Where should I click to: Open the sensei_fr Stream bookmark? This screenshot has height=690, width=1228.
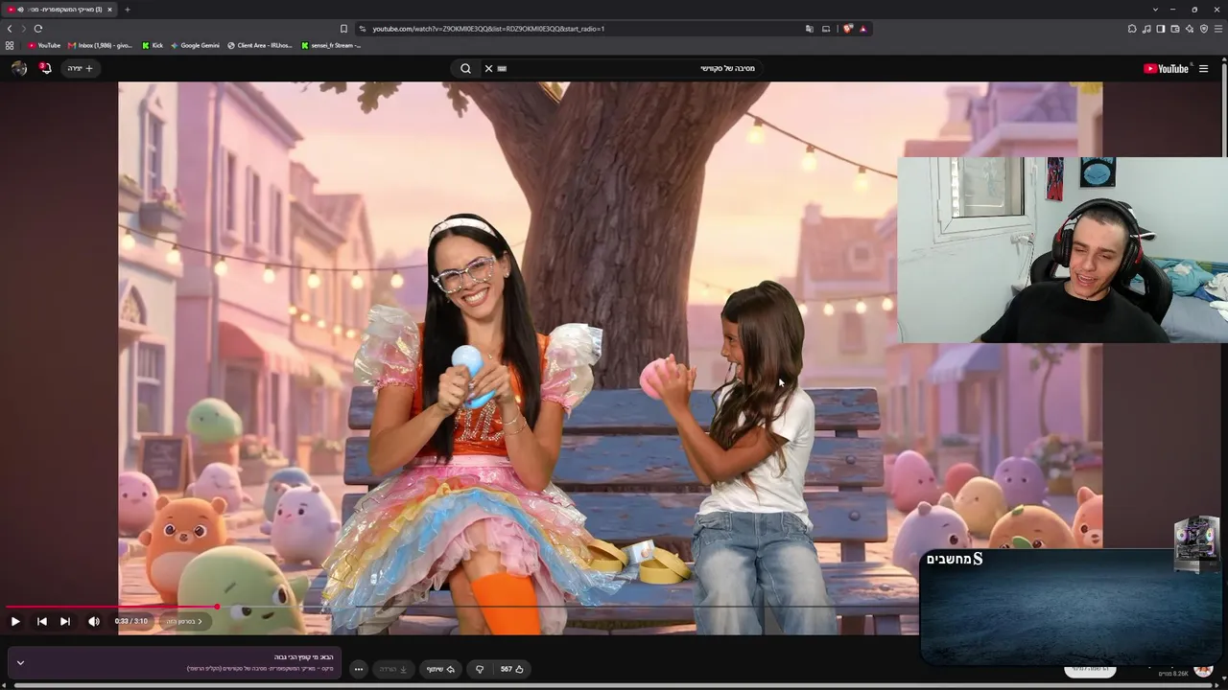331,45
